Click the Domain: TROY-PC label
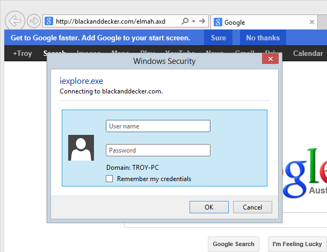327x252 pixels. coord(133,168)
